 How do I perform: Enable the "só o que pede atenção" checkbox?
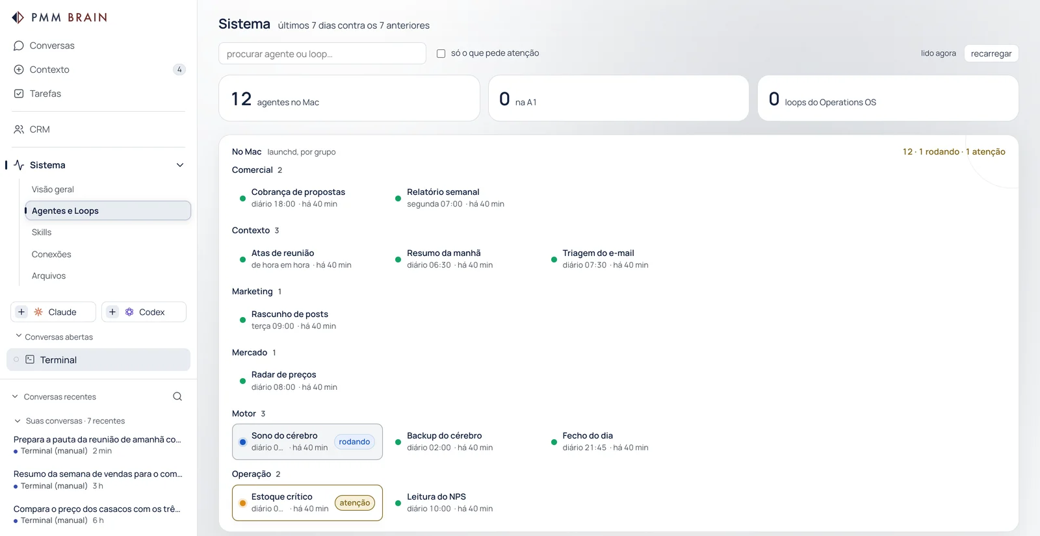(441, 53)
